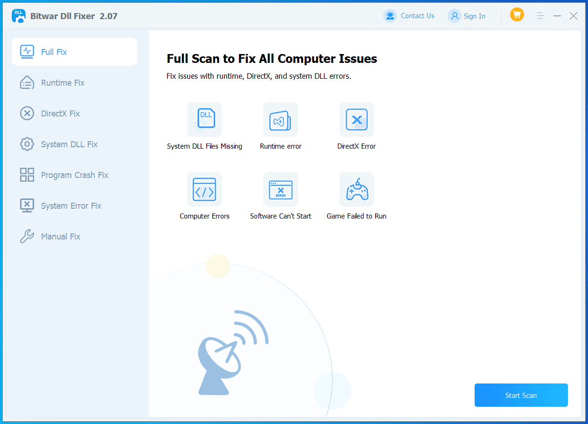
Task: Click the Program Crash Fix grid icon
Action: point(27,175)
